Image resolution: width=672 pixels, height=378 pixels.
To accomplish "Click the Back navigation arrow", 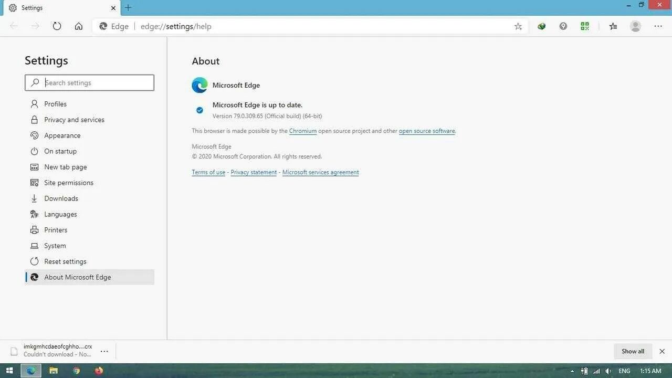I will tap(14, 26).
